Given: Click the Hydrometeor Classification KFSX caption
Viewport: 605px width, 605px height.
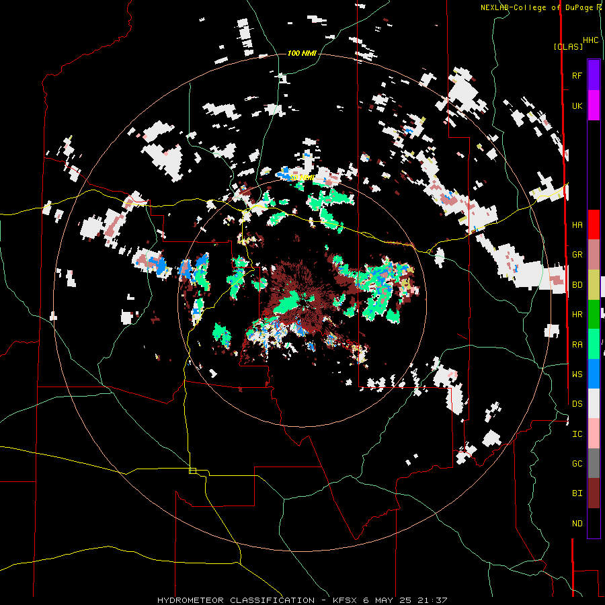Looking at the screenshot, I should coord(302,600).
